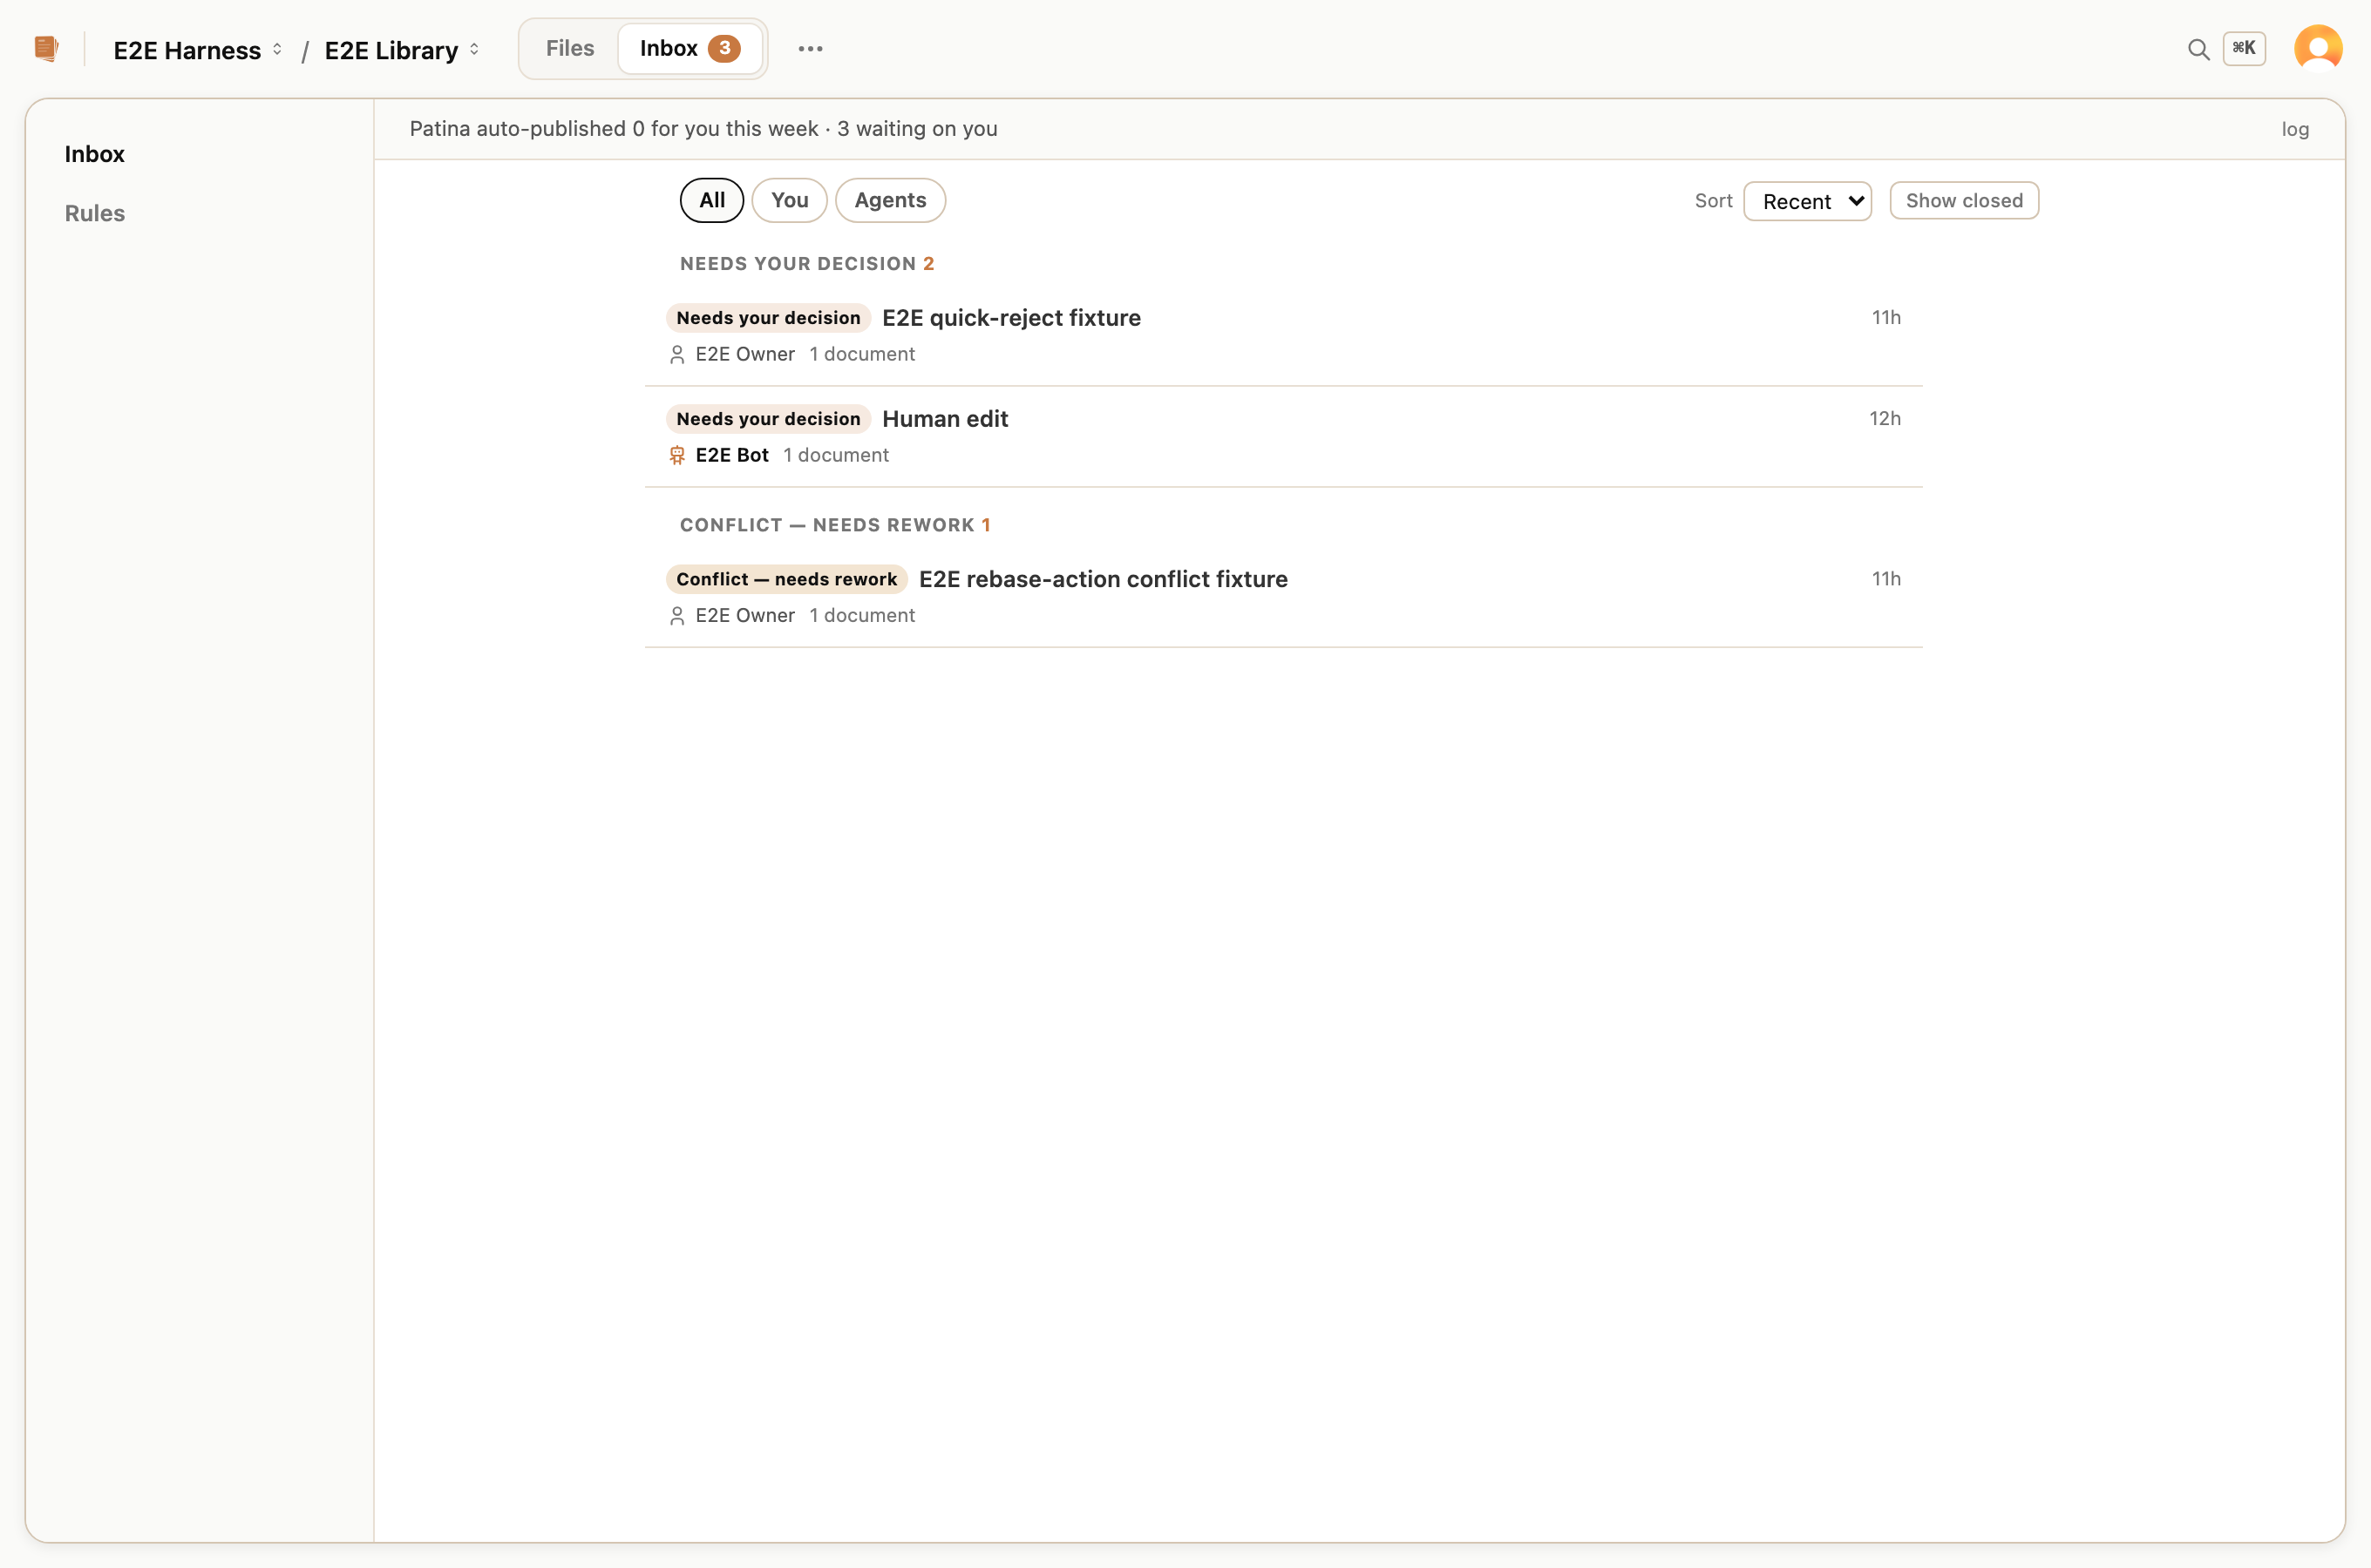The image size is (2371, 1568).
Task: Click the ⌘K shortcut badge
Action: [2244, 48]
